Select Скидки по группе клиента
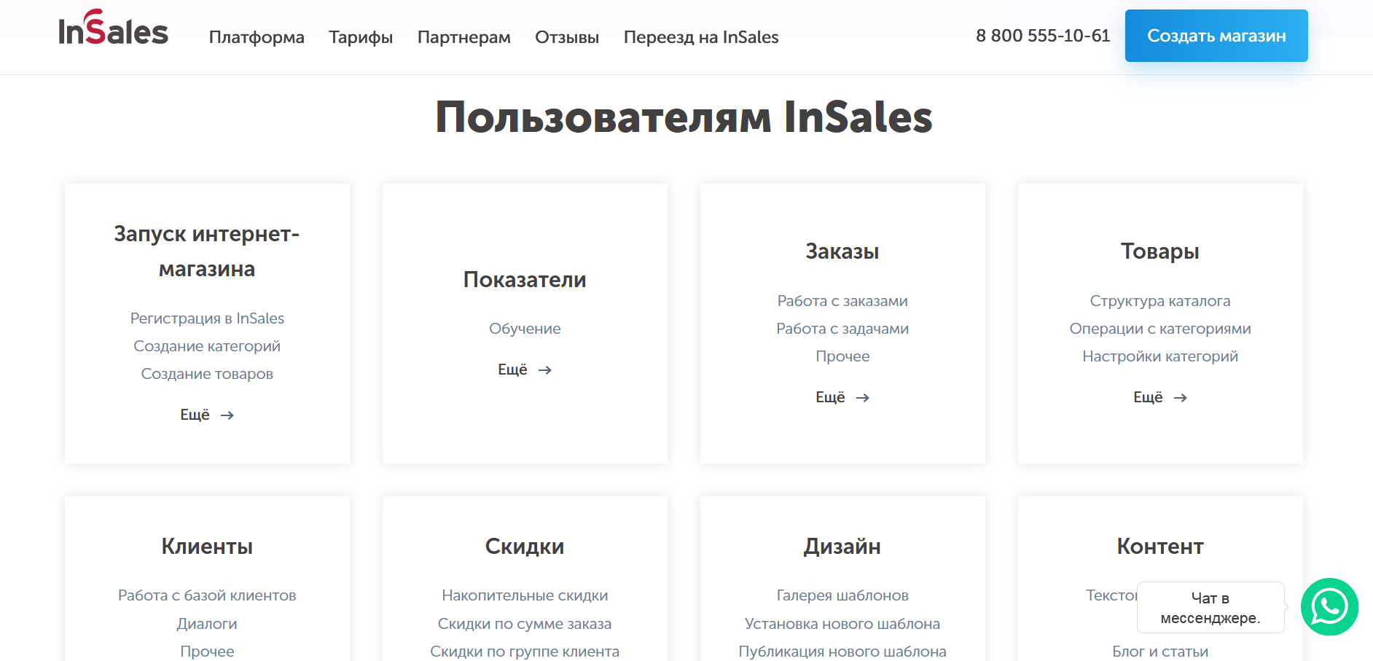 click(x=525, y=652)
